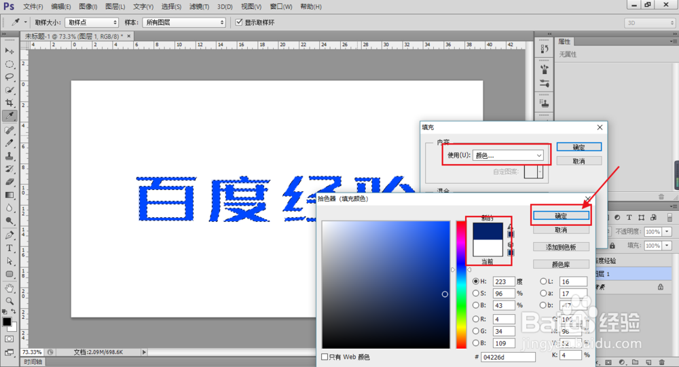Toggle the 显示取样环 checkbox
The width and height of the screenshot is (679, 367).
click(x=239, y=22)
